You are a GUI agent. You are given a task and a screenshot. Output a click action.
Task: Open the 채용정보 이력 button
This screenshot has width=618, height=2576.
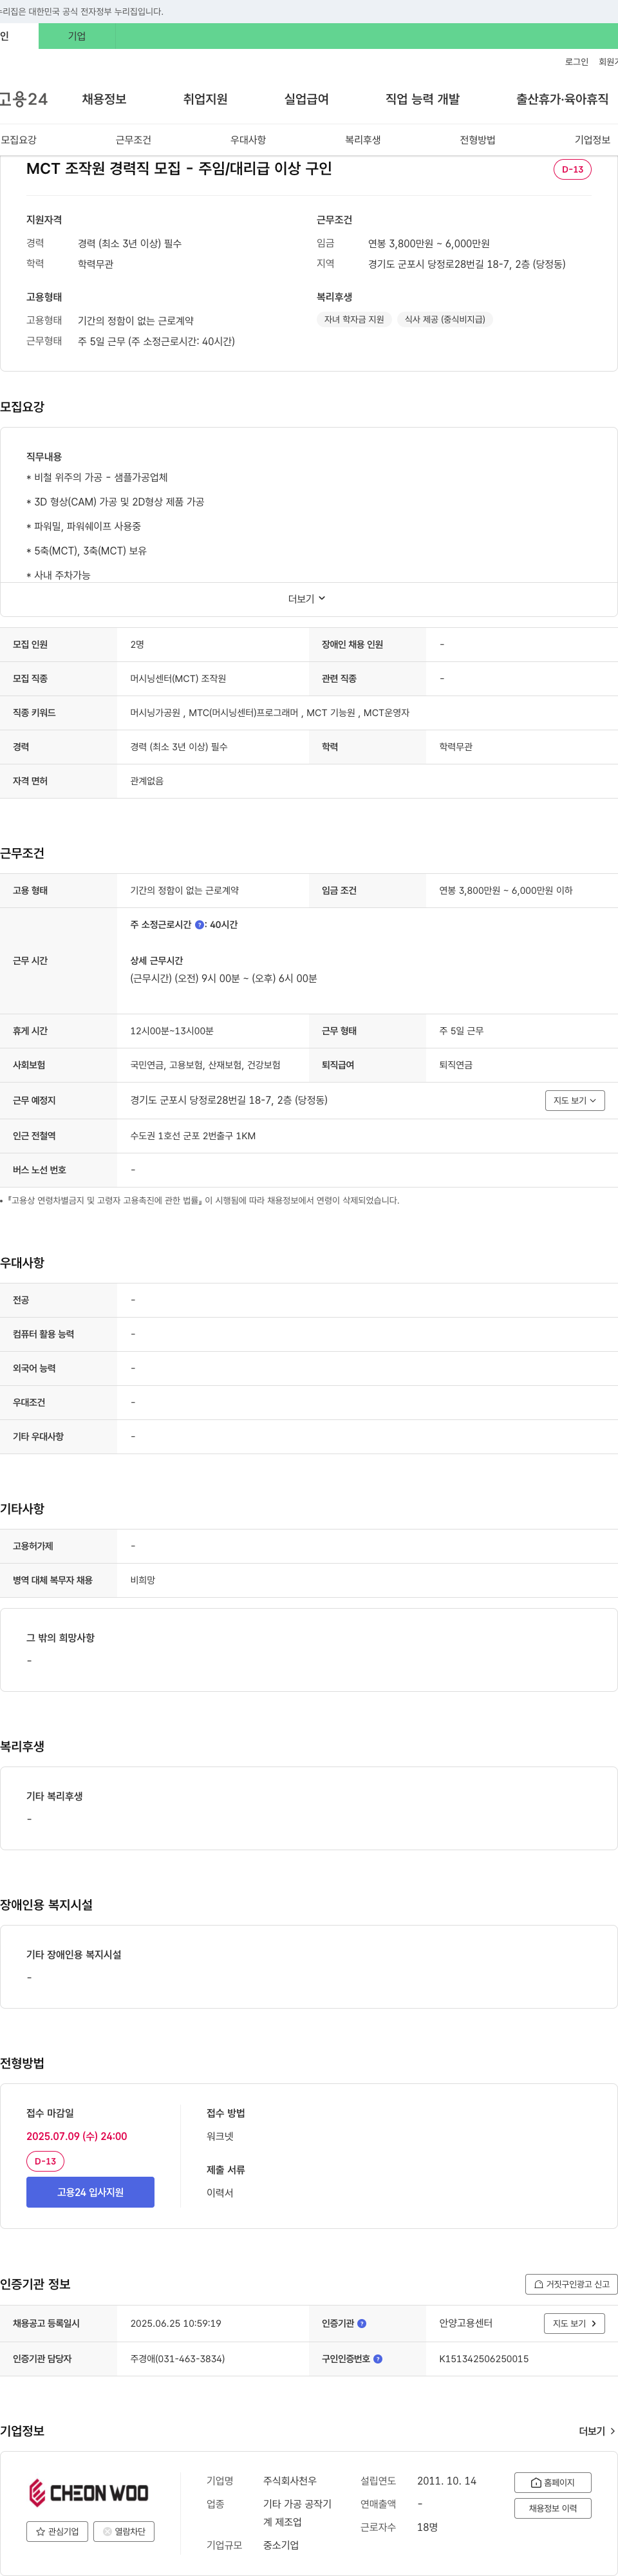tap(552, 2508)
